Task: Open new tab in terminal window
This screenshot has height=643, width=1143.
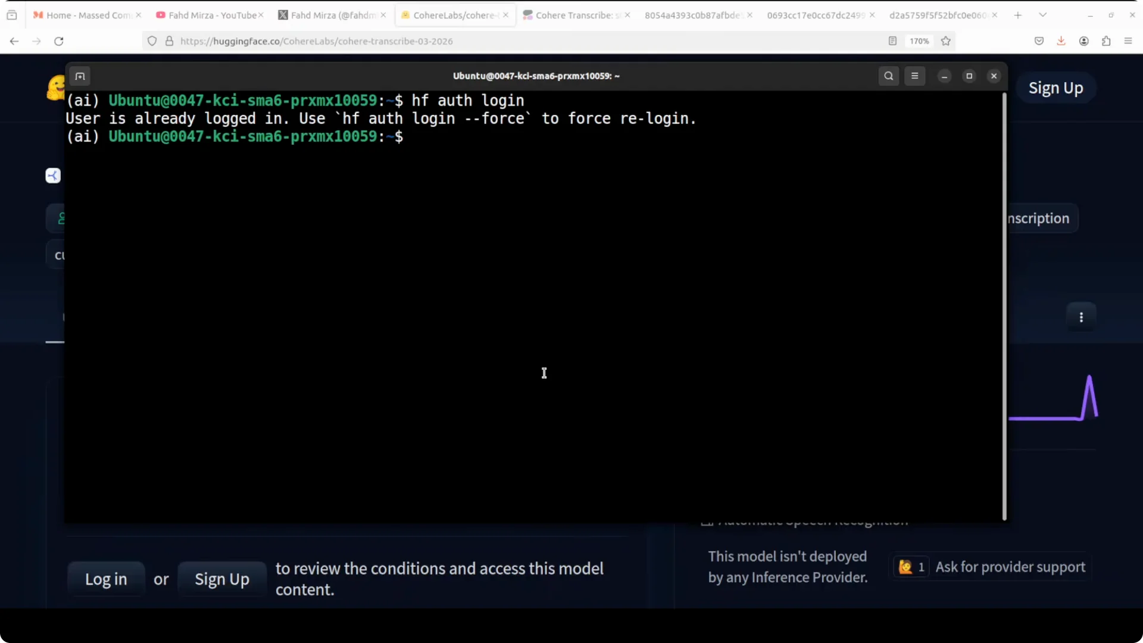Action: point(80,76)
